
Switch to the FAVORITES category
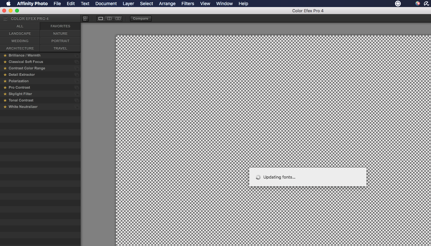tap(60, 26)
